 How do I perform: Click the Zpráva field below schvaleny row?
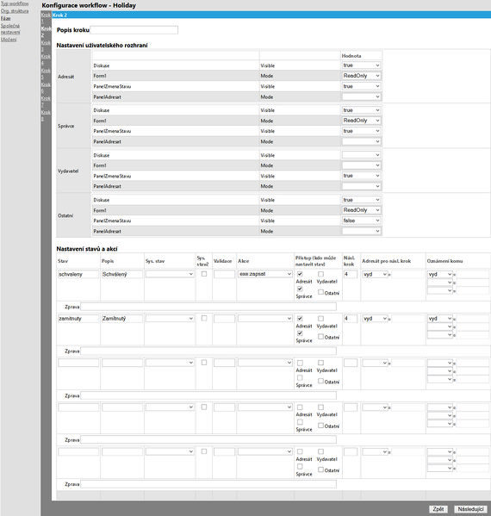point(208,307)
